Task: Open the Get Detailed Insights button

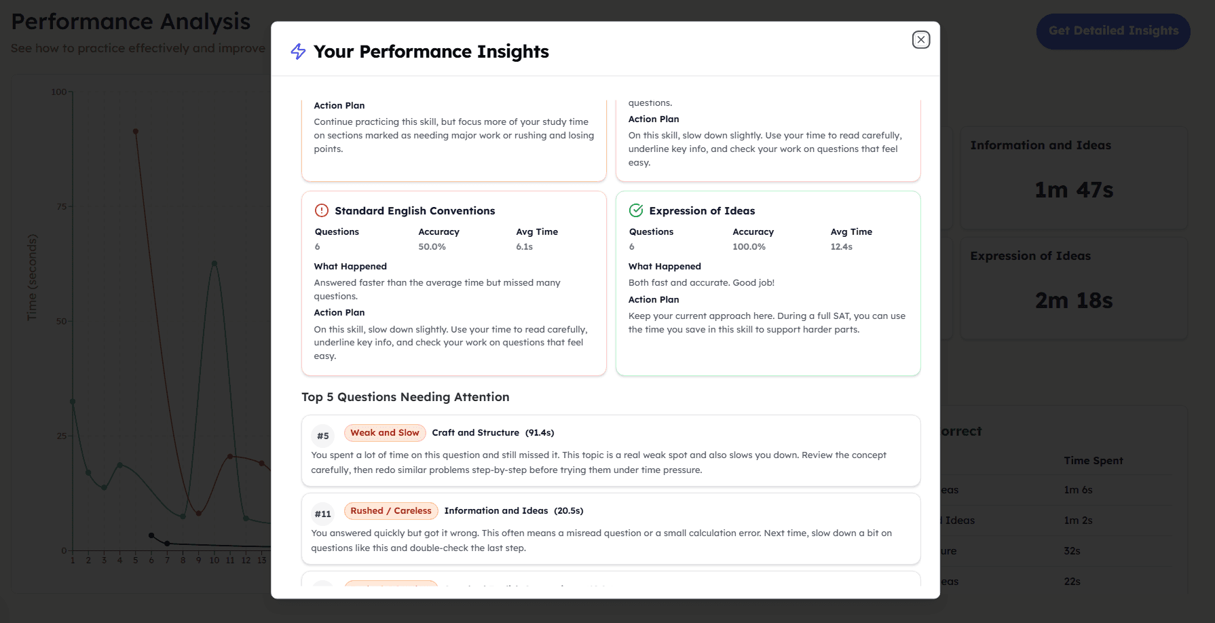Action: pyautogui.click(x=1113, y=31)
